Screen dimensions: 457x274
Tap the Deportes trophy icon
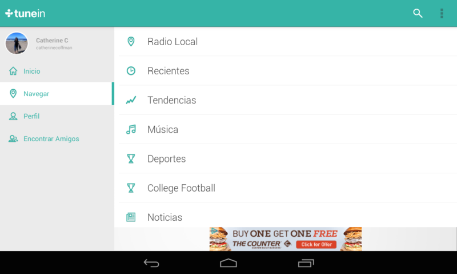[x=131, y=158]
